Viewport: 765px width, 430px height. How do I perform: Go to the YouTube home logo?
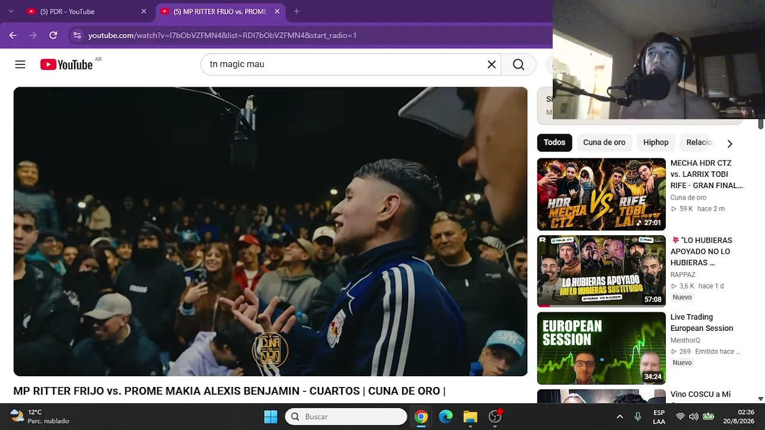[x=66, y=64]
